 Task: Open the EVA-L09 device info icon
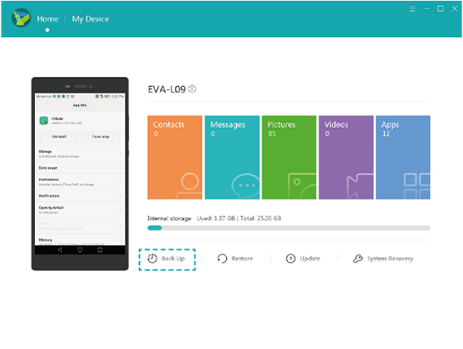pos(192,89)
